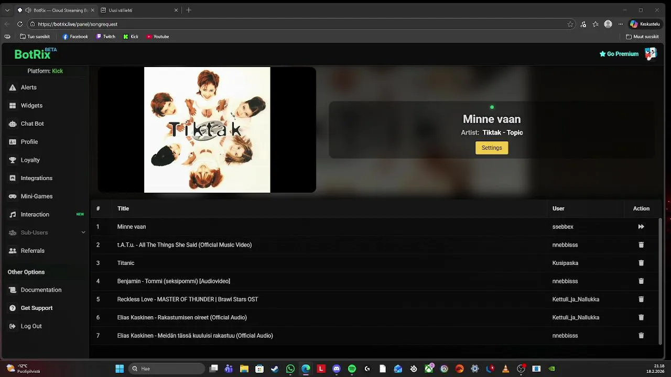Delete Rakastumisen oireet from the queue
671x377 pixels.
click(641, 317)
